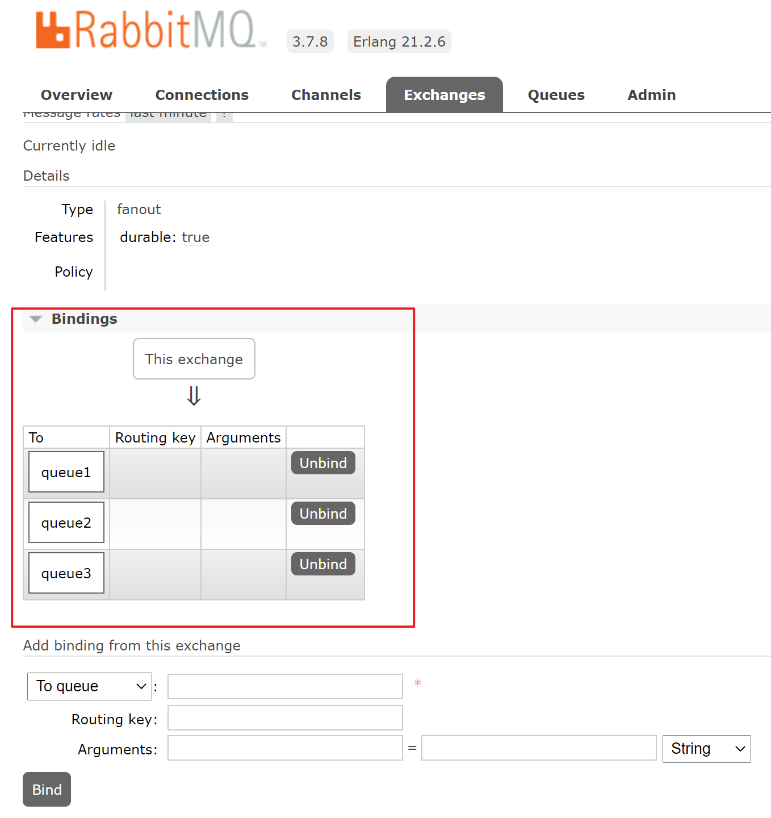Viewport: 771px width, 818px height.
Task: Open the queue1 binding link
Action: pos(66,472)
